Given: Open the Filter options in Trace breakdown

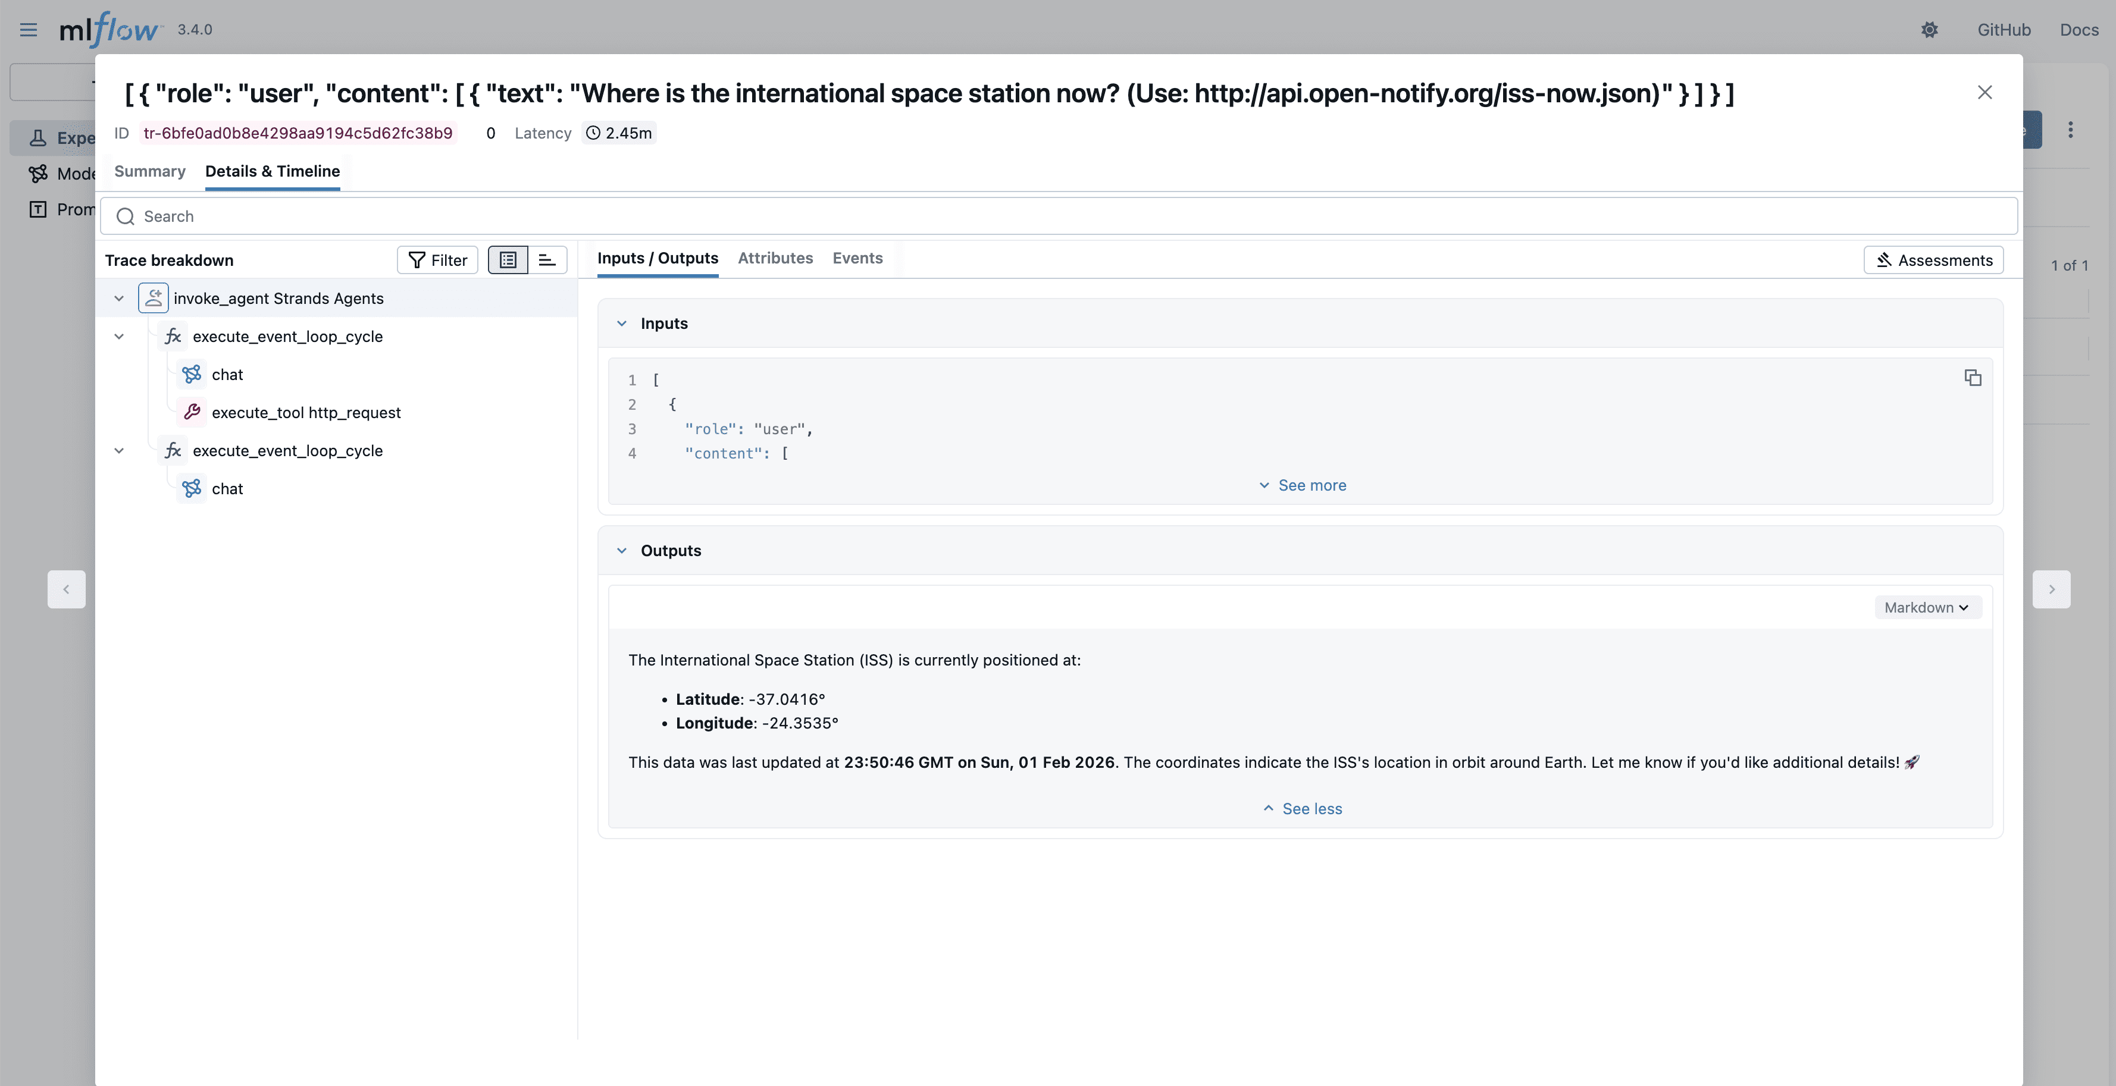Looking at the screenshot, I should coord(437,259).
